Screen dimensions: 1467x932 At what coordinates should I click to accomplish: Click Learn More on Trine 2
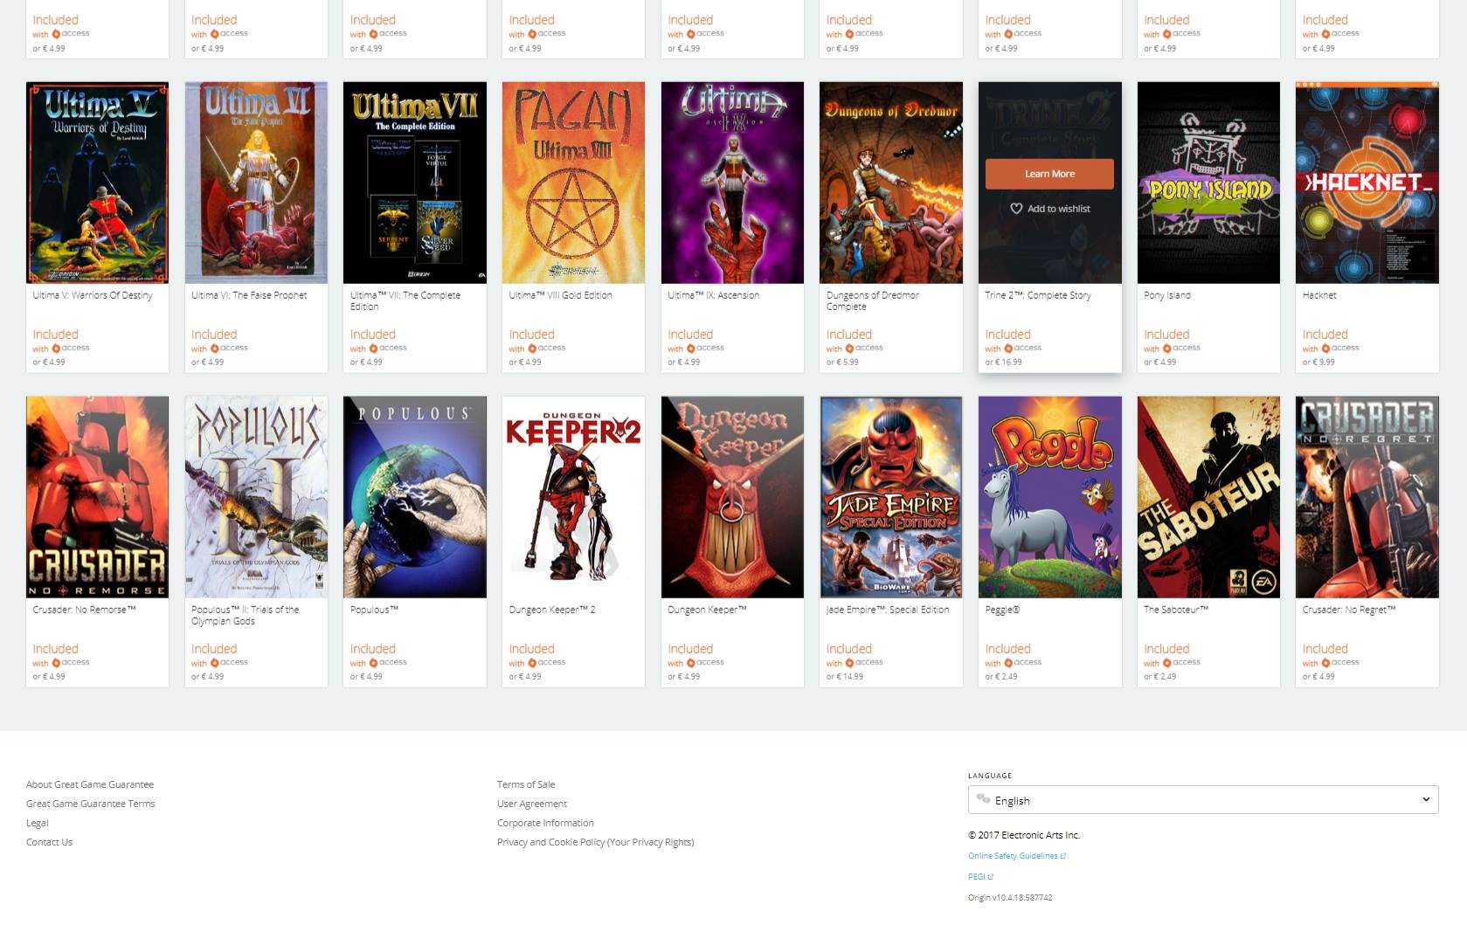pyautogui.click(x=1049, y=174)
